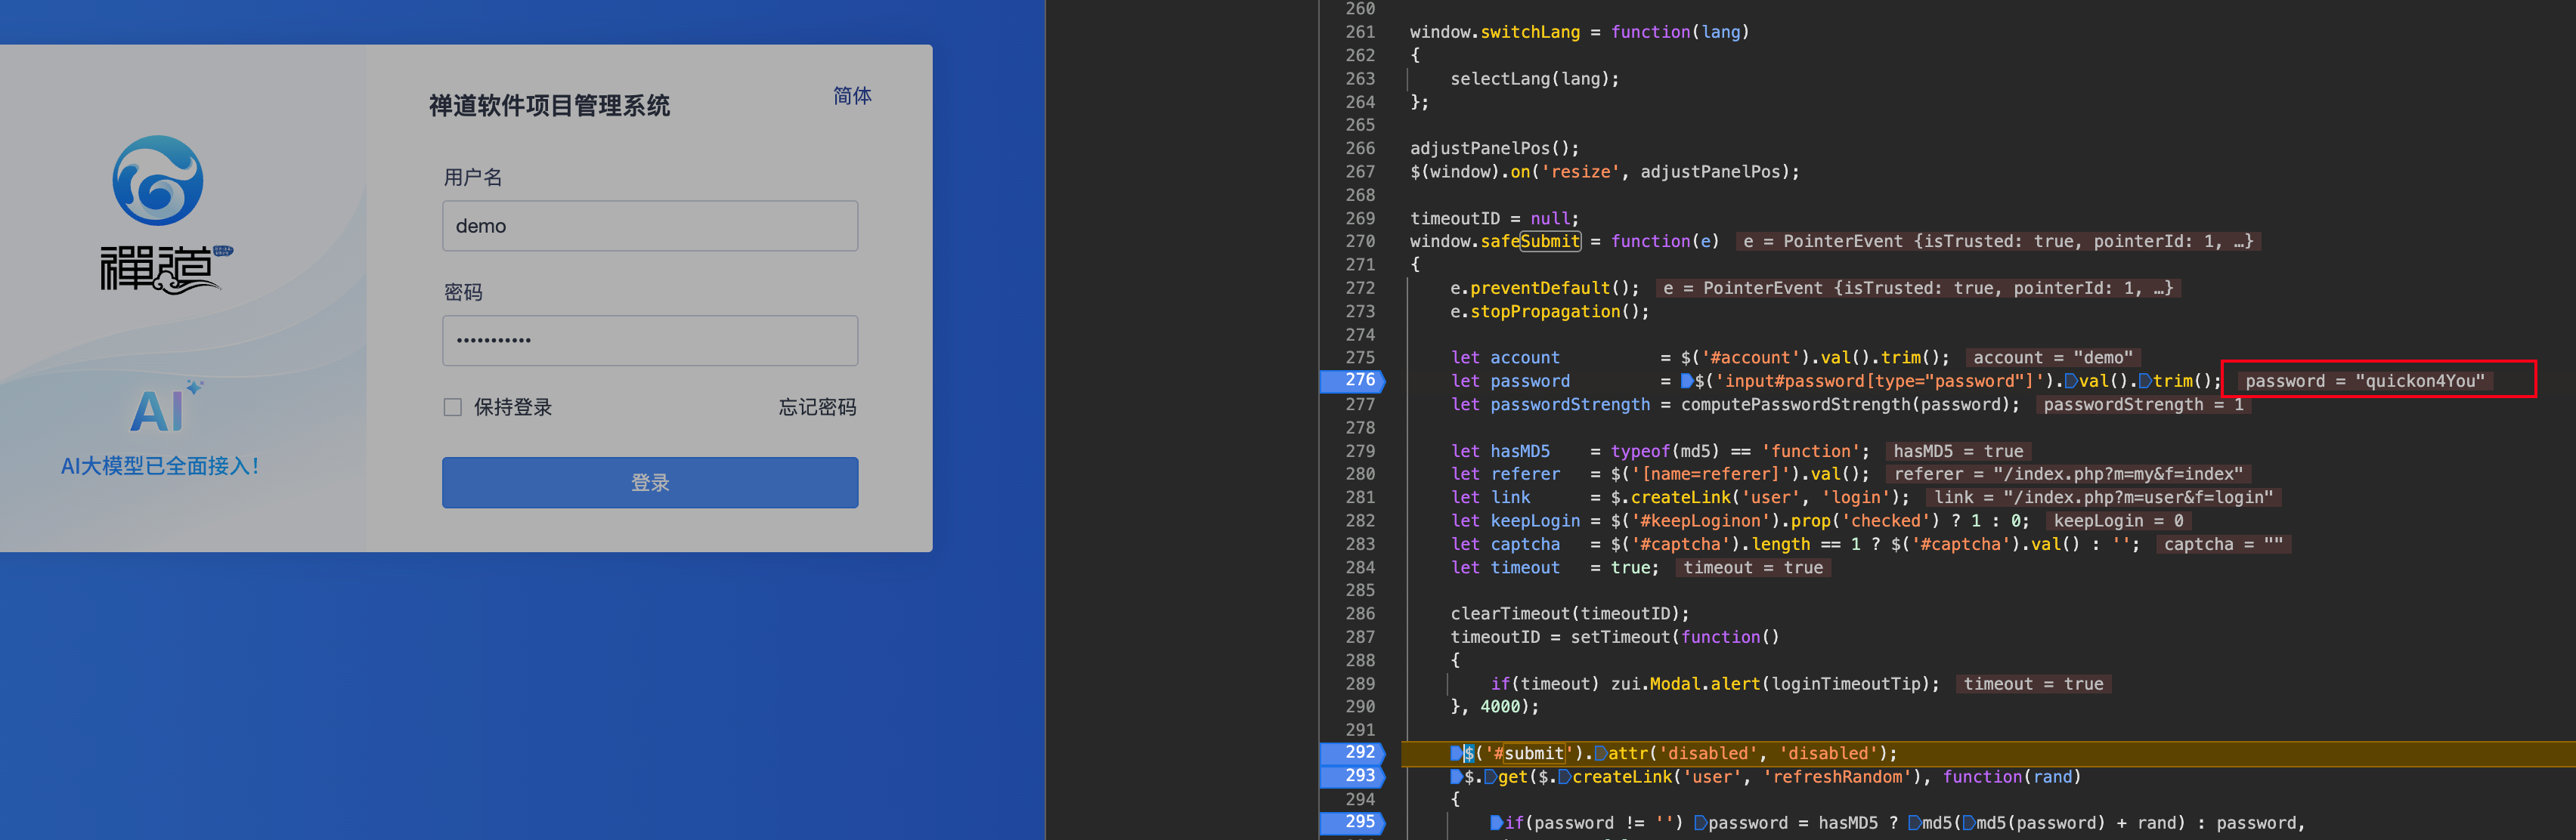Click the 忘记密码 forgot password link
The height and width of the screenshot is (840, 2576).
(817, 407)
